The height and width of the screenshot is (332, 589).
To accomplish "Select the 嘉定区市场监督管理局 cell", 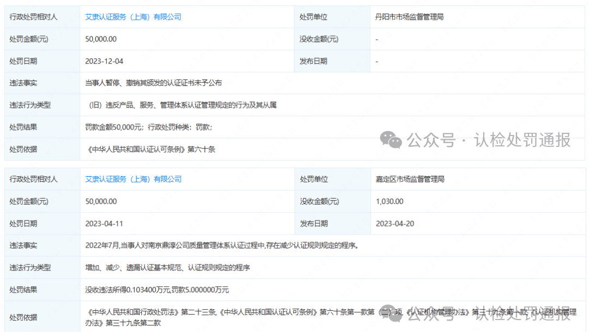I will [x=410, y=179].
